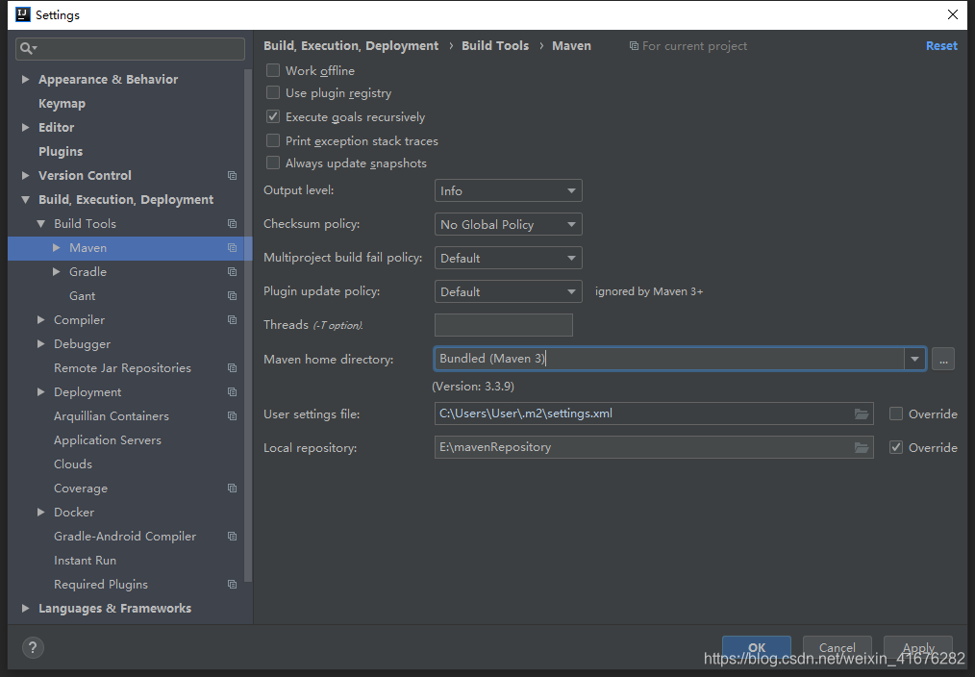Click the project-level icon beside Compiler

point(232,320)
